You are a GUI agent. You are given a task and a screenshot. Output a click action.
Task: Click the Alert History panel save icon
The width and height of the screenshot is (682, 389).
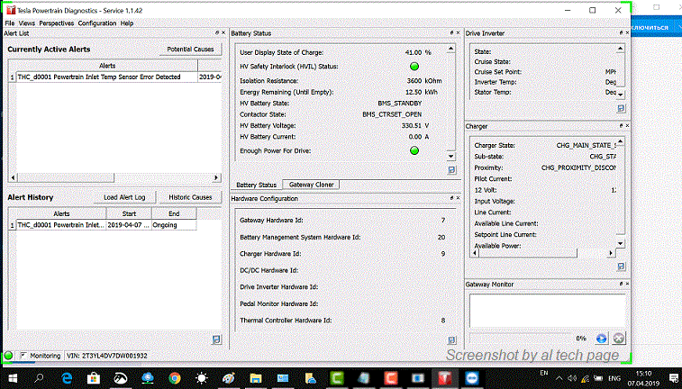click(216, 339)
